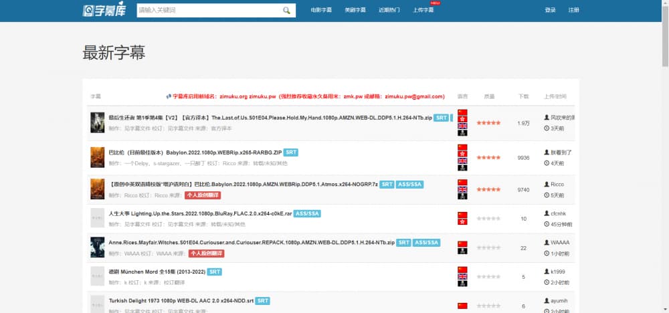Click 个人原创翻译 badge on Babylon NOGRP row
669x313 pixels.
[203, 195]
